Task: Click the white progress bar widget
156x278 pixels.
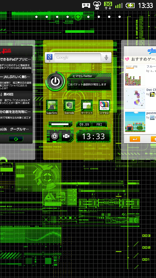Action: (x=60, y=124)
